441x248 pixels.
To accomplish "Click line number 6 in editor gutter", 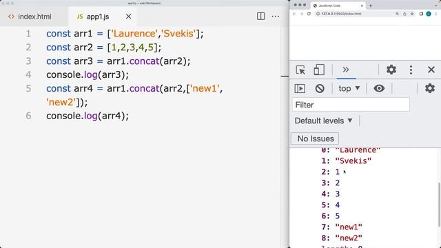I will [28, 116].
